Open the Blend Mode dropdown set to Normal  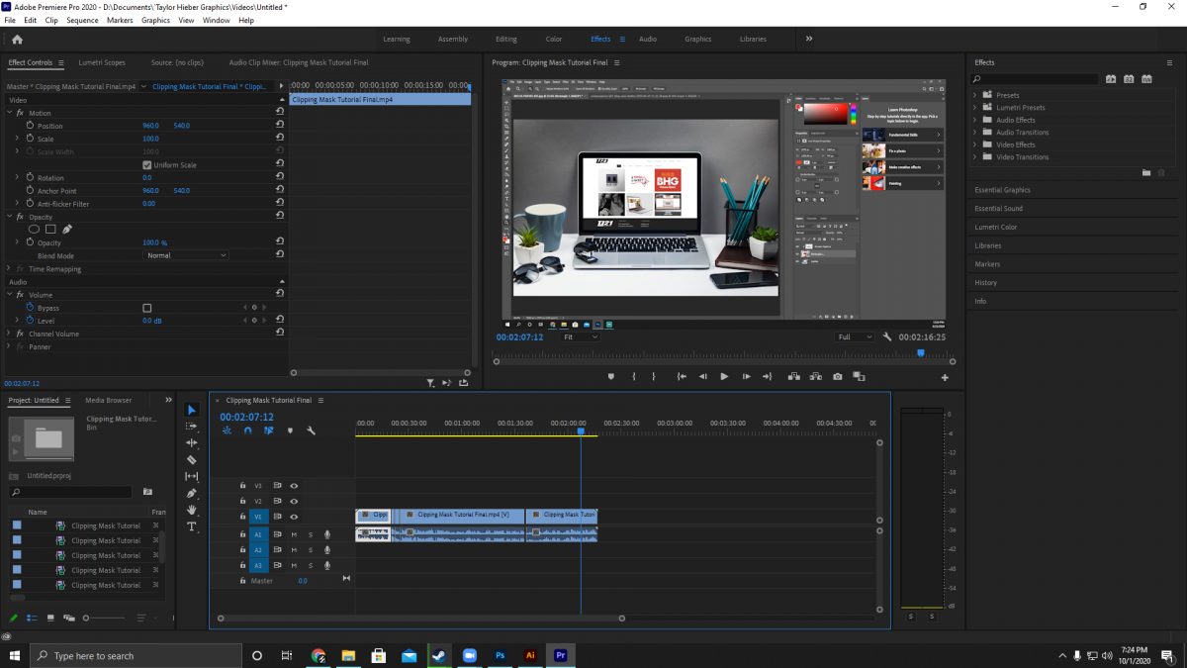click(184, 254)
